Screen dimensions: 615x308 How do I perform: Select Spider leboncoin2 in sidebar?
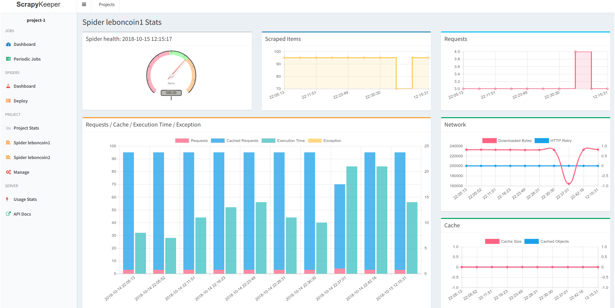tap(32, 158)
